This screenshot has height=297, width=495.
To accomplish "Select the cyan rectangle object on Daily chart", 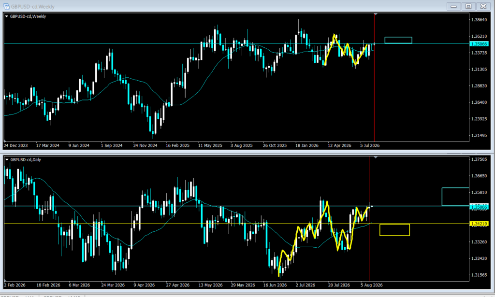I will click(x=455, y=197).
